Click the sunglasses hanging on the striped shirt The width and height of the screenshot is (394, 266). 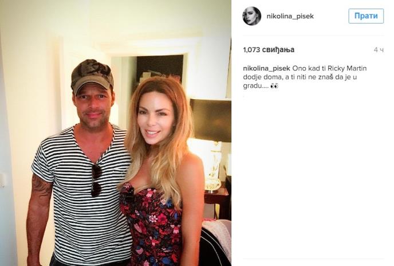(x=96, y=180)
